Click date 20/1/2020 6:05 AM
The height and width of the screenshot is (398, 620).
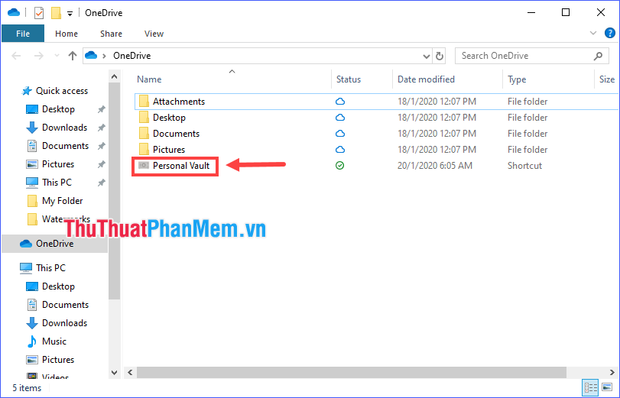point(434,166)
